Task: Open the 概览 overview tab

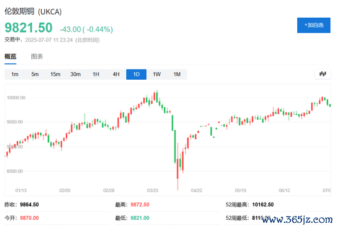Action: [x=10, y=56]
